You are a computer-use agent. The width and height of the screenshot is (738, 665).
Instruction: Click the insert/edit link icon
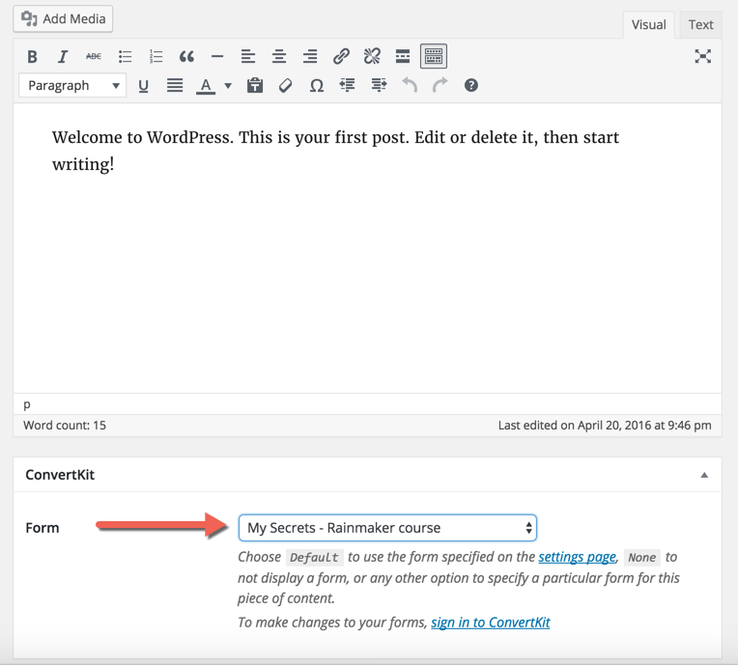pos(341,57)
